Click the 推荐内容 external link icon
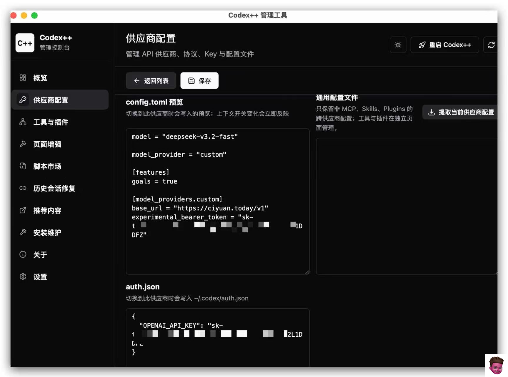The width and height of the screenshot is (508, 377). 23,210
